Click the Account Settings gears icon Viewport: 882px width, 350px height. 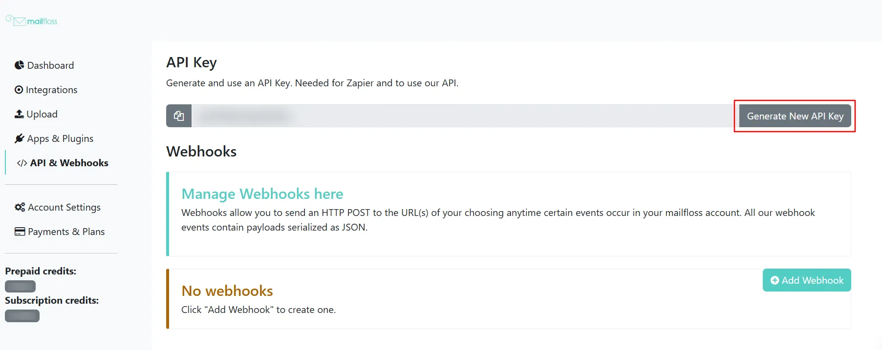pyautogui.click(x=20, y=207)
